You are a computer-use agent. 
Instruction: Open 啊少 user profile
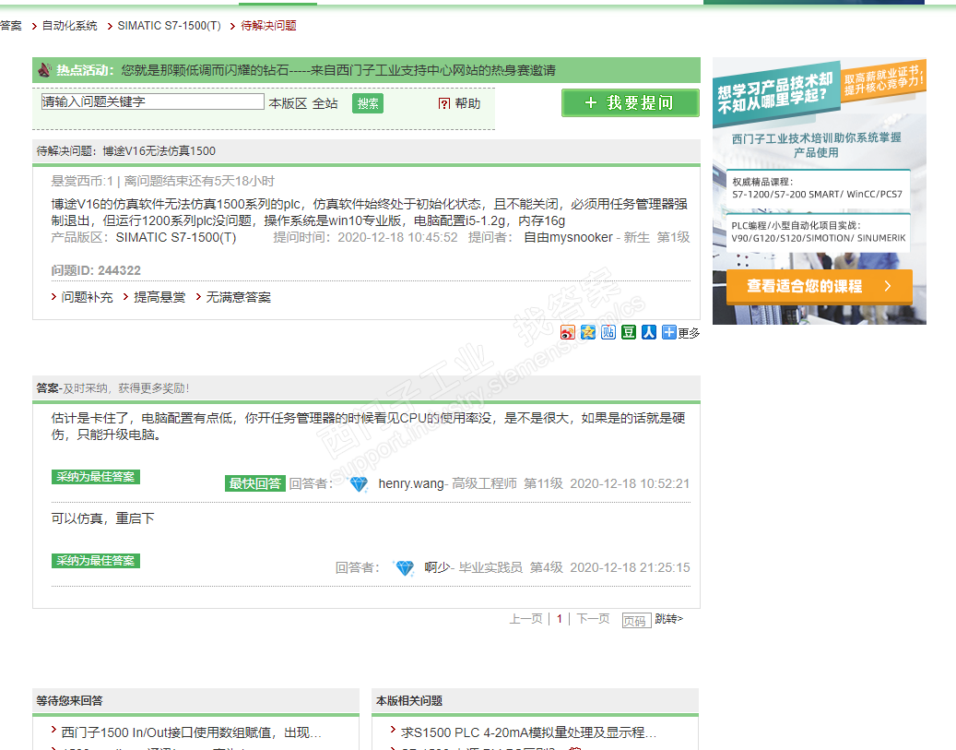coord(437,568)
